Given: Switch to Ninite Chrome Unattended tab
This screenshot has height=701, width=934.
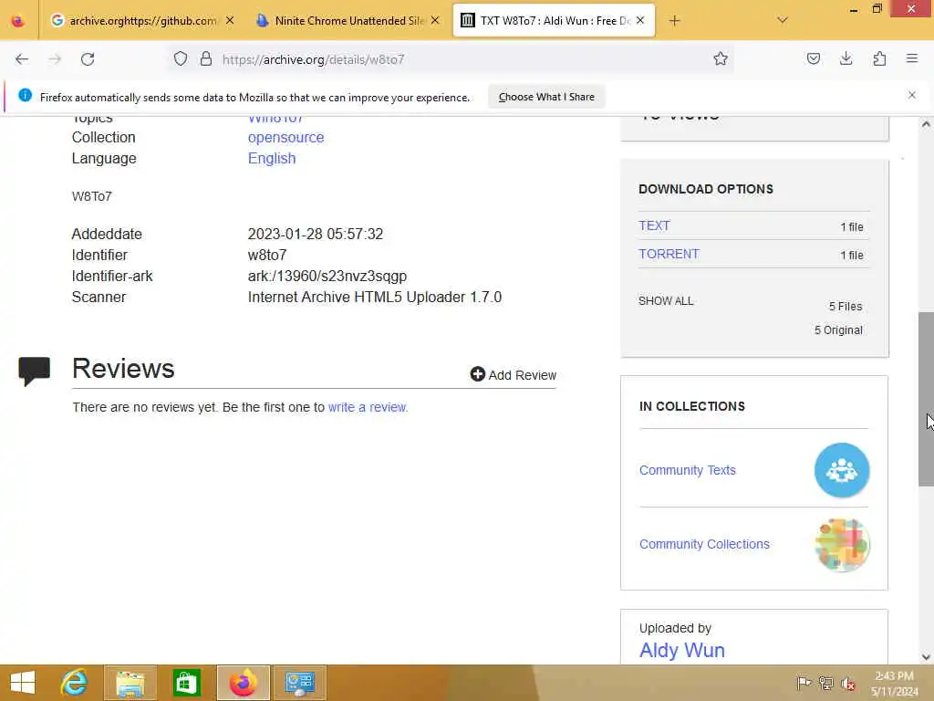Looking at the screenshot, I should pos(349,21).
